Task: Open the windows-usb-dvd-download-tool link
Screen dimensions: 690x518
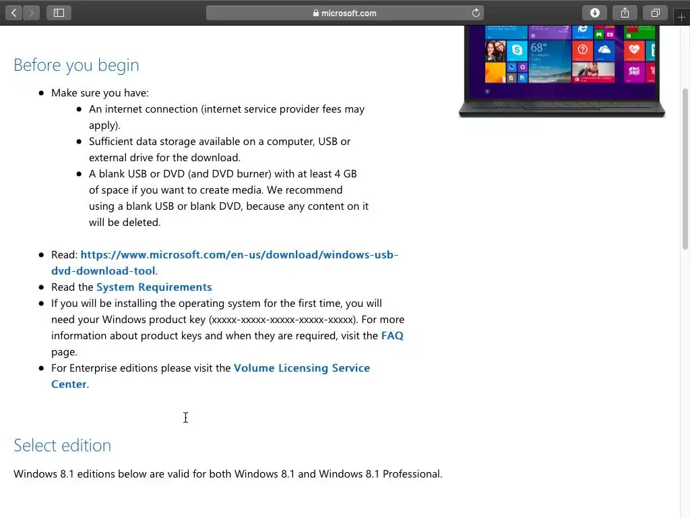Action: [225, 262]
